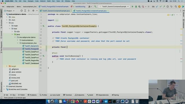Open the Profiler tool window
The height and width of the screenshot is (104, 185).
pyautogui.click(x=43, y=95)
